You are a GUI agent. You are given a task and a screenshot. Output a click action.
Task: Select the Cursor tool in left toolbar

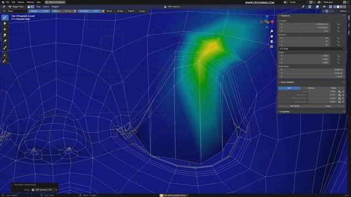click(x=5, y=55)
